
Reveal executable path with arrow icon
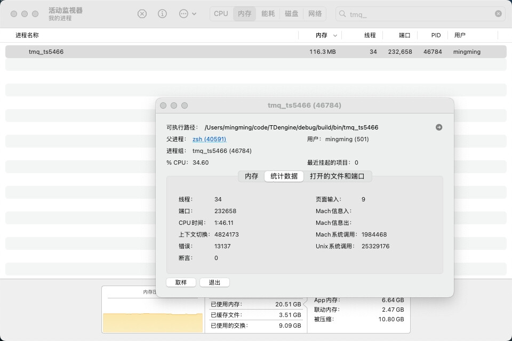[439, 127]
